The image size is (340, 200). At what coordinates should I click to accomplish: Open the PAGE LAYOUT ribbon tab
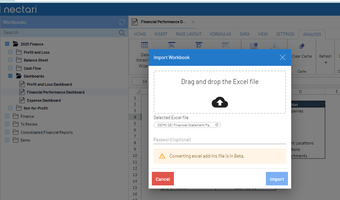(x=189, y=34)
